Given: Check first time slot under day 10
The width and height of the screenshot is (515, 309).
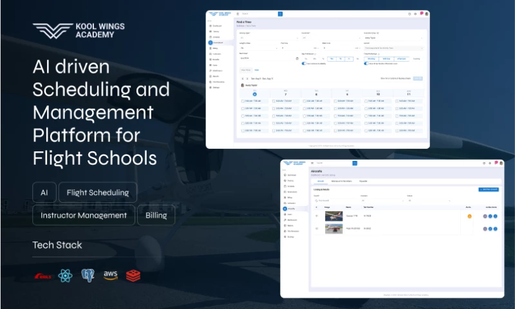Looking at the screenshot, I should (366, 101).
